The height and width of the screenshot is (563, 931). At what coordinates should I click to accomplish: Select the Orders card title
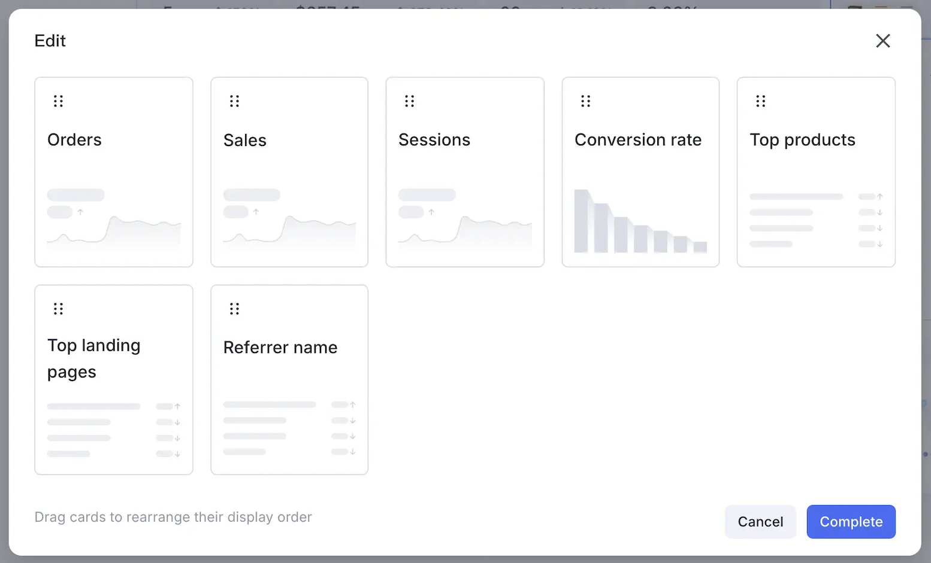pyautogui.click(x=74, y=140)
